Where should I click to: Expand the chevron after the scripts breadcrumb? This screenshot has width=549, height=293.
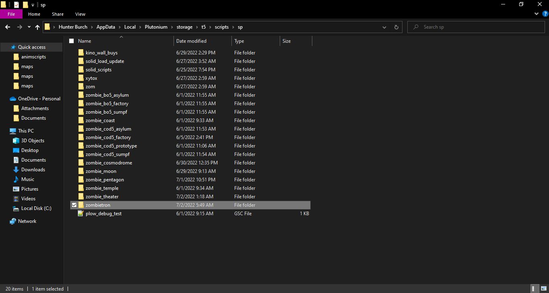233,27
